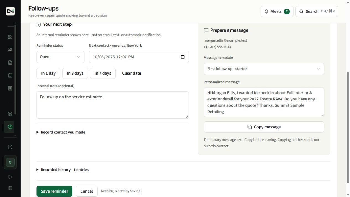350x197 pixels.
Task: Open the stacked layers icon in the sidebar
Action: tap(10, 114)
